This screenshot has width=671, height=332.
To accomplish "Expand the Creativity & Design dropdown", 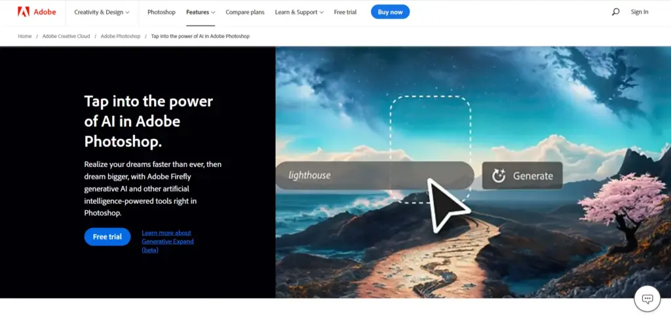I will click(102, 12).
